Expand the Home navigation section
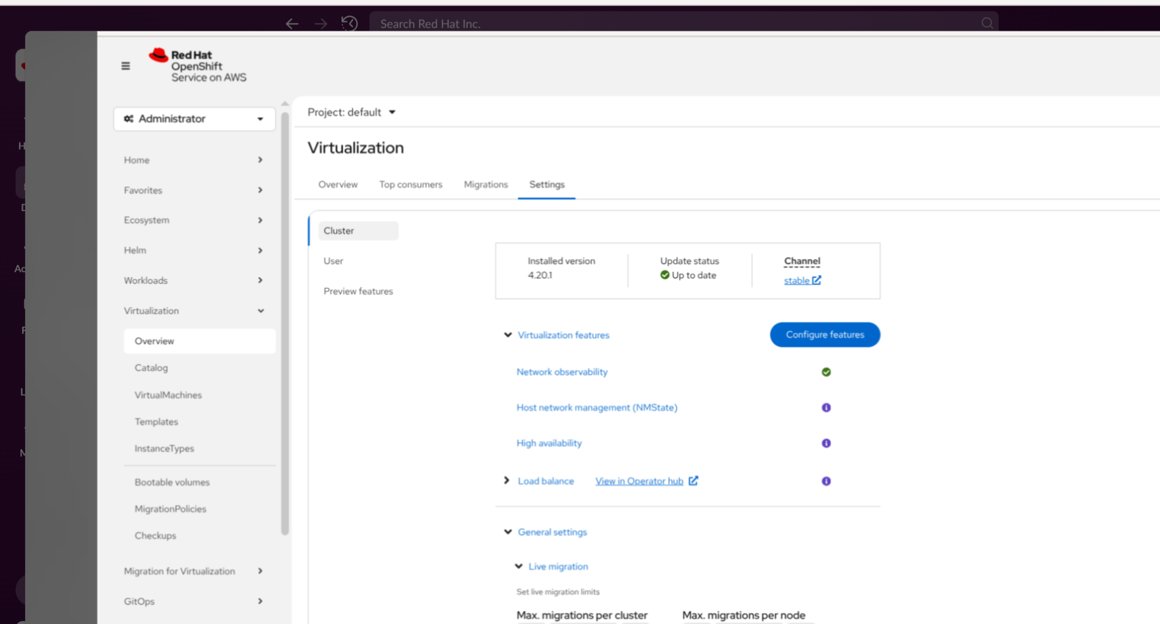 194,160
